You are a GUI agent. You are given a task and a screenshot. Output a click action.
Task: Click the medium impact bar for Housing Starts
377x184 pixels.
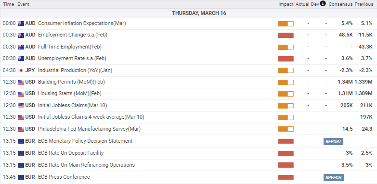(x=286, y=94)
